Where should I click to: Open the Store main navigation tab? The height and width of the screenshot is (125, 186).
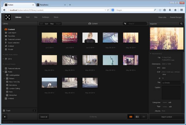(56, 17)
